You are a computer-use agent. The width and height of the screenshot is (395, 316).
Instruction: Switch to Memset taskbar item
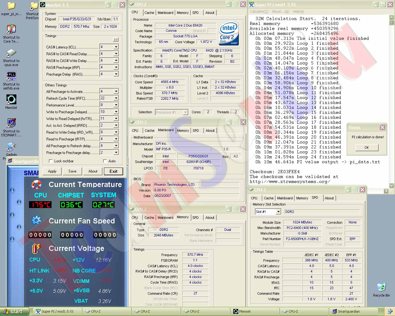255,311
